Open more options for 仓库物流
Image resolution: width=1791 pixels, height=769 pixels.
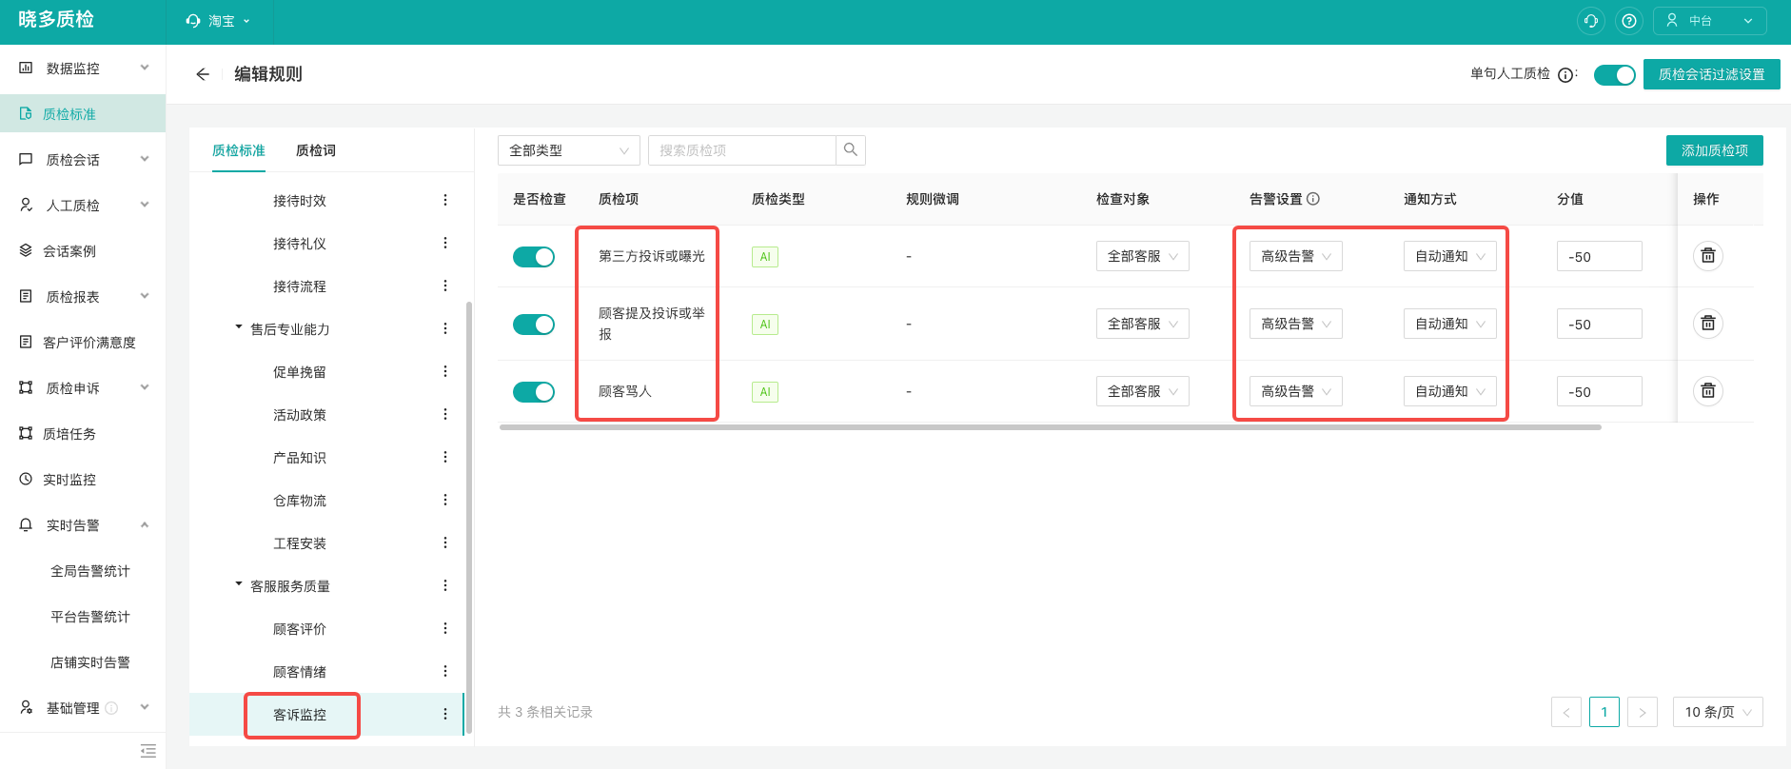click(445, 500)
